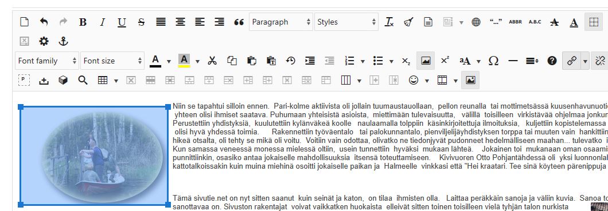Open the help question mark icon
Image resolution: width=608 pixels, height=211 pixels.
(552, 61)
